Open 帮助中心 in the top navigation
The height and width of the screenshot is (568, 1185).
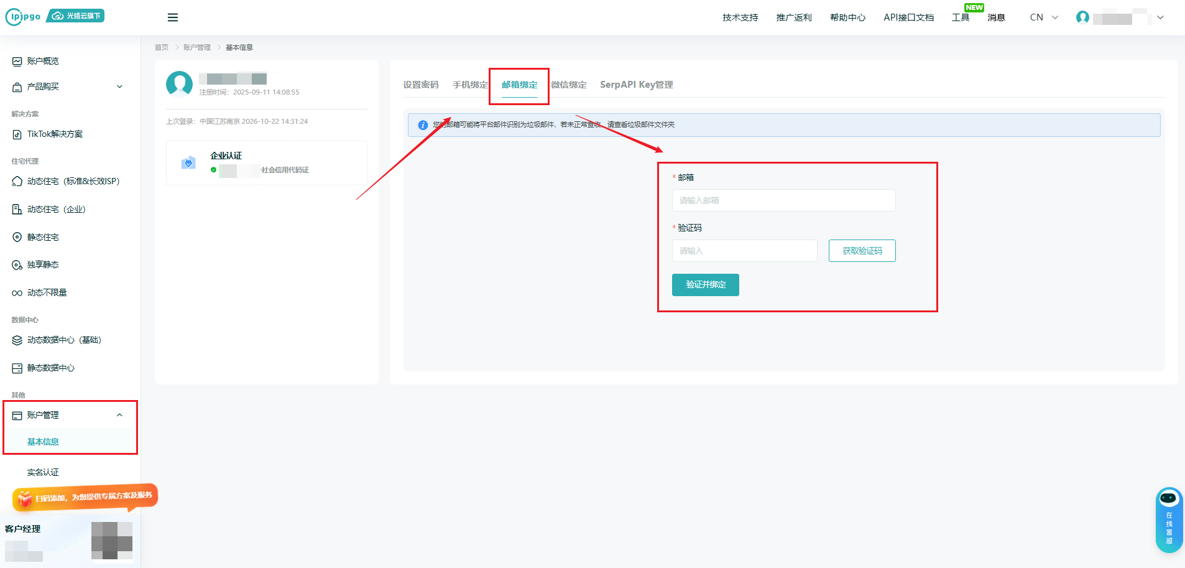[x=848, y=17]
